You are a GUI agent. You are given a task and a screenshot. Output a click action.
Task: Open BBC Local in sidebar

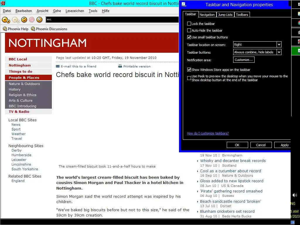[28, 59]
